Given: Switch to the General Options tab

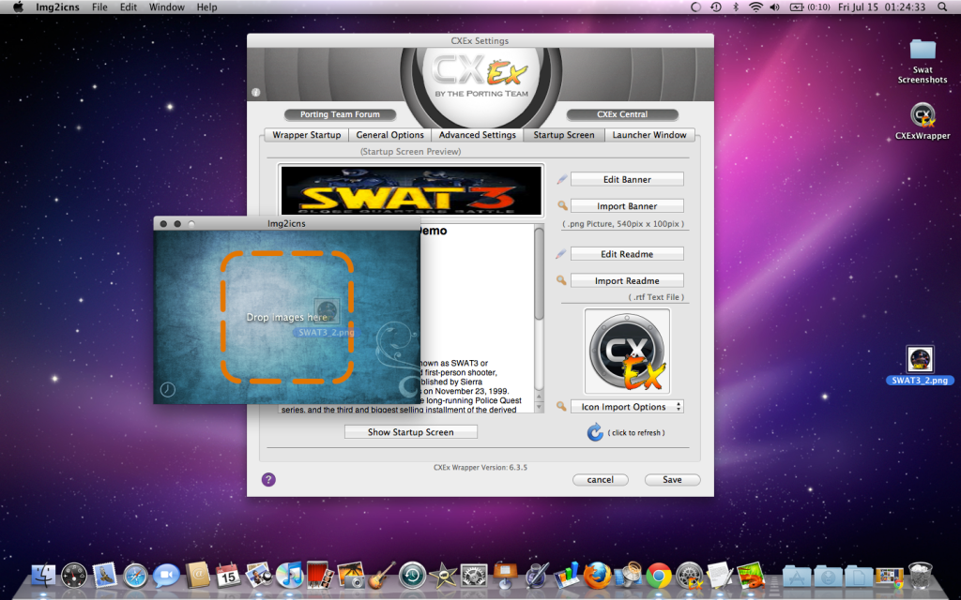Looking at the screenshot, I should point(389,135).
